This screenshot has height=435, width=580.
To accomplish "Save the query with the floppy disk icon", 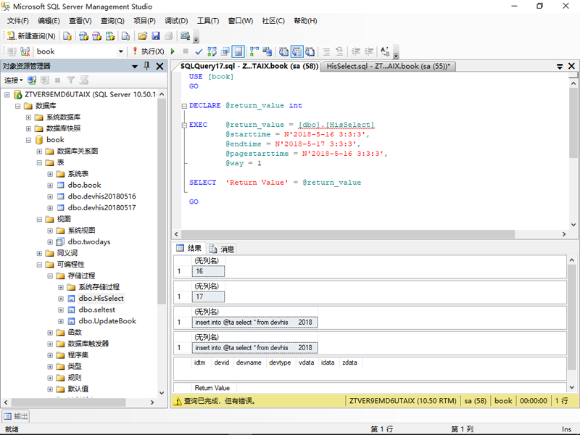I will [x=156, y=36].
